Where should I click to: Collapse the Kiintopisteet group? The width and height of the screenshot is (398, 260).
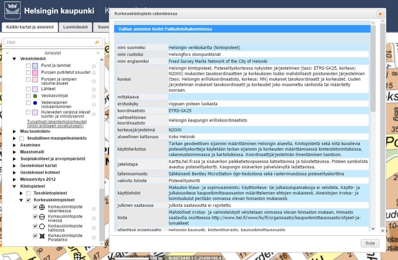pos(14,186)
